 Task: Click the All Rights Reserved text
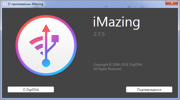pos(107,69)
